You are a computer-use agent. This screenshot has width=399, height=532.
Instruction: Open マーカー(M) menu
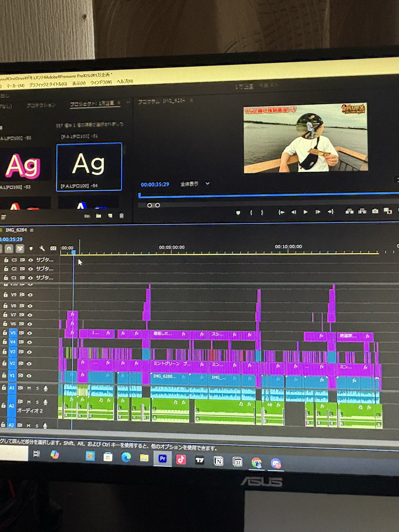click(16, 85)
